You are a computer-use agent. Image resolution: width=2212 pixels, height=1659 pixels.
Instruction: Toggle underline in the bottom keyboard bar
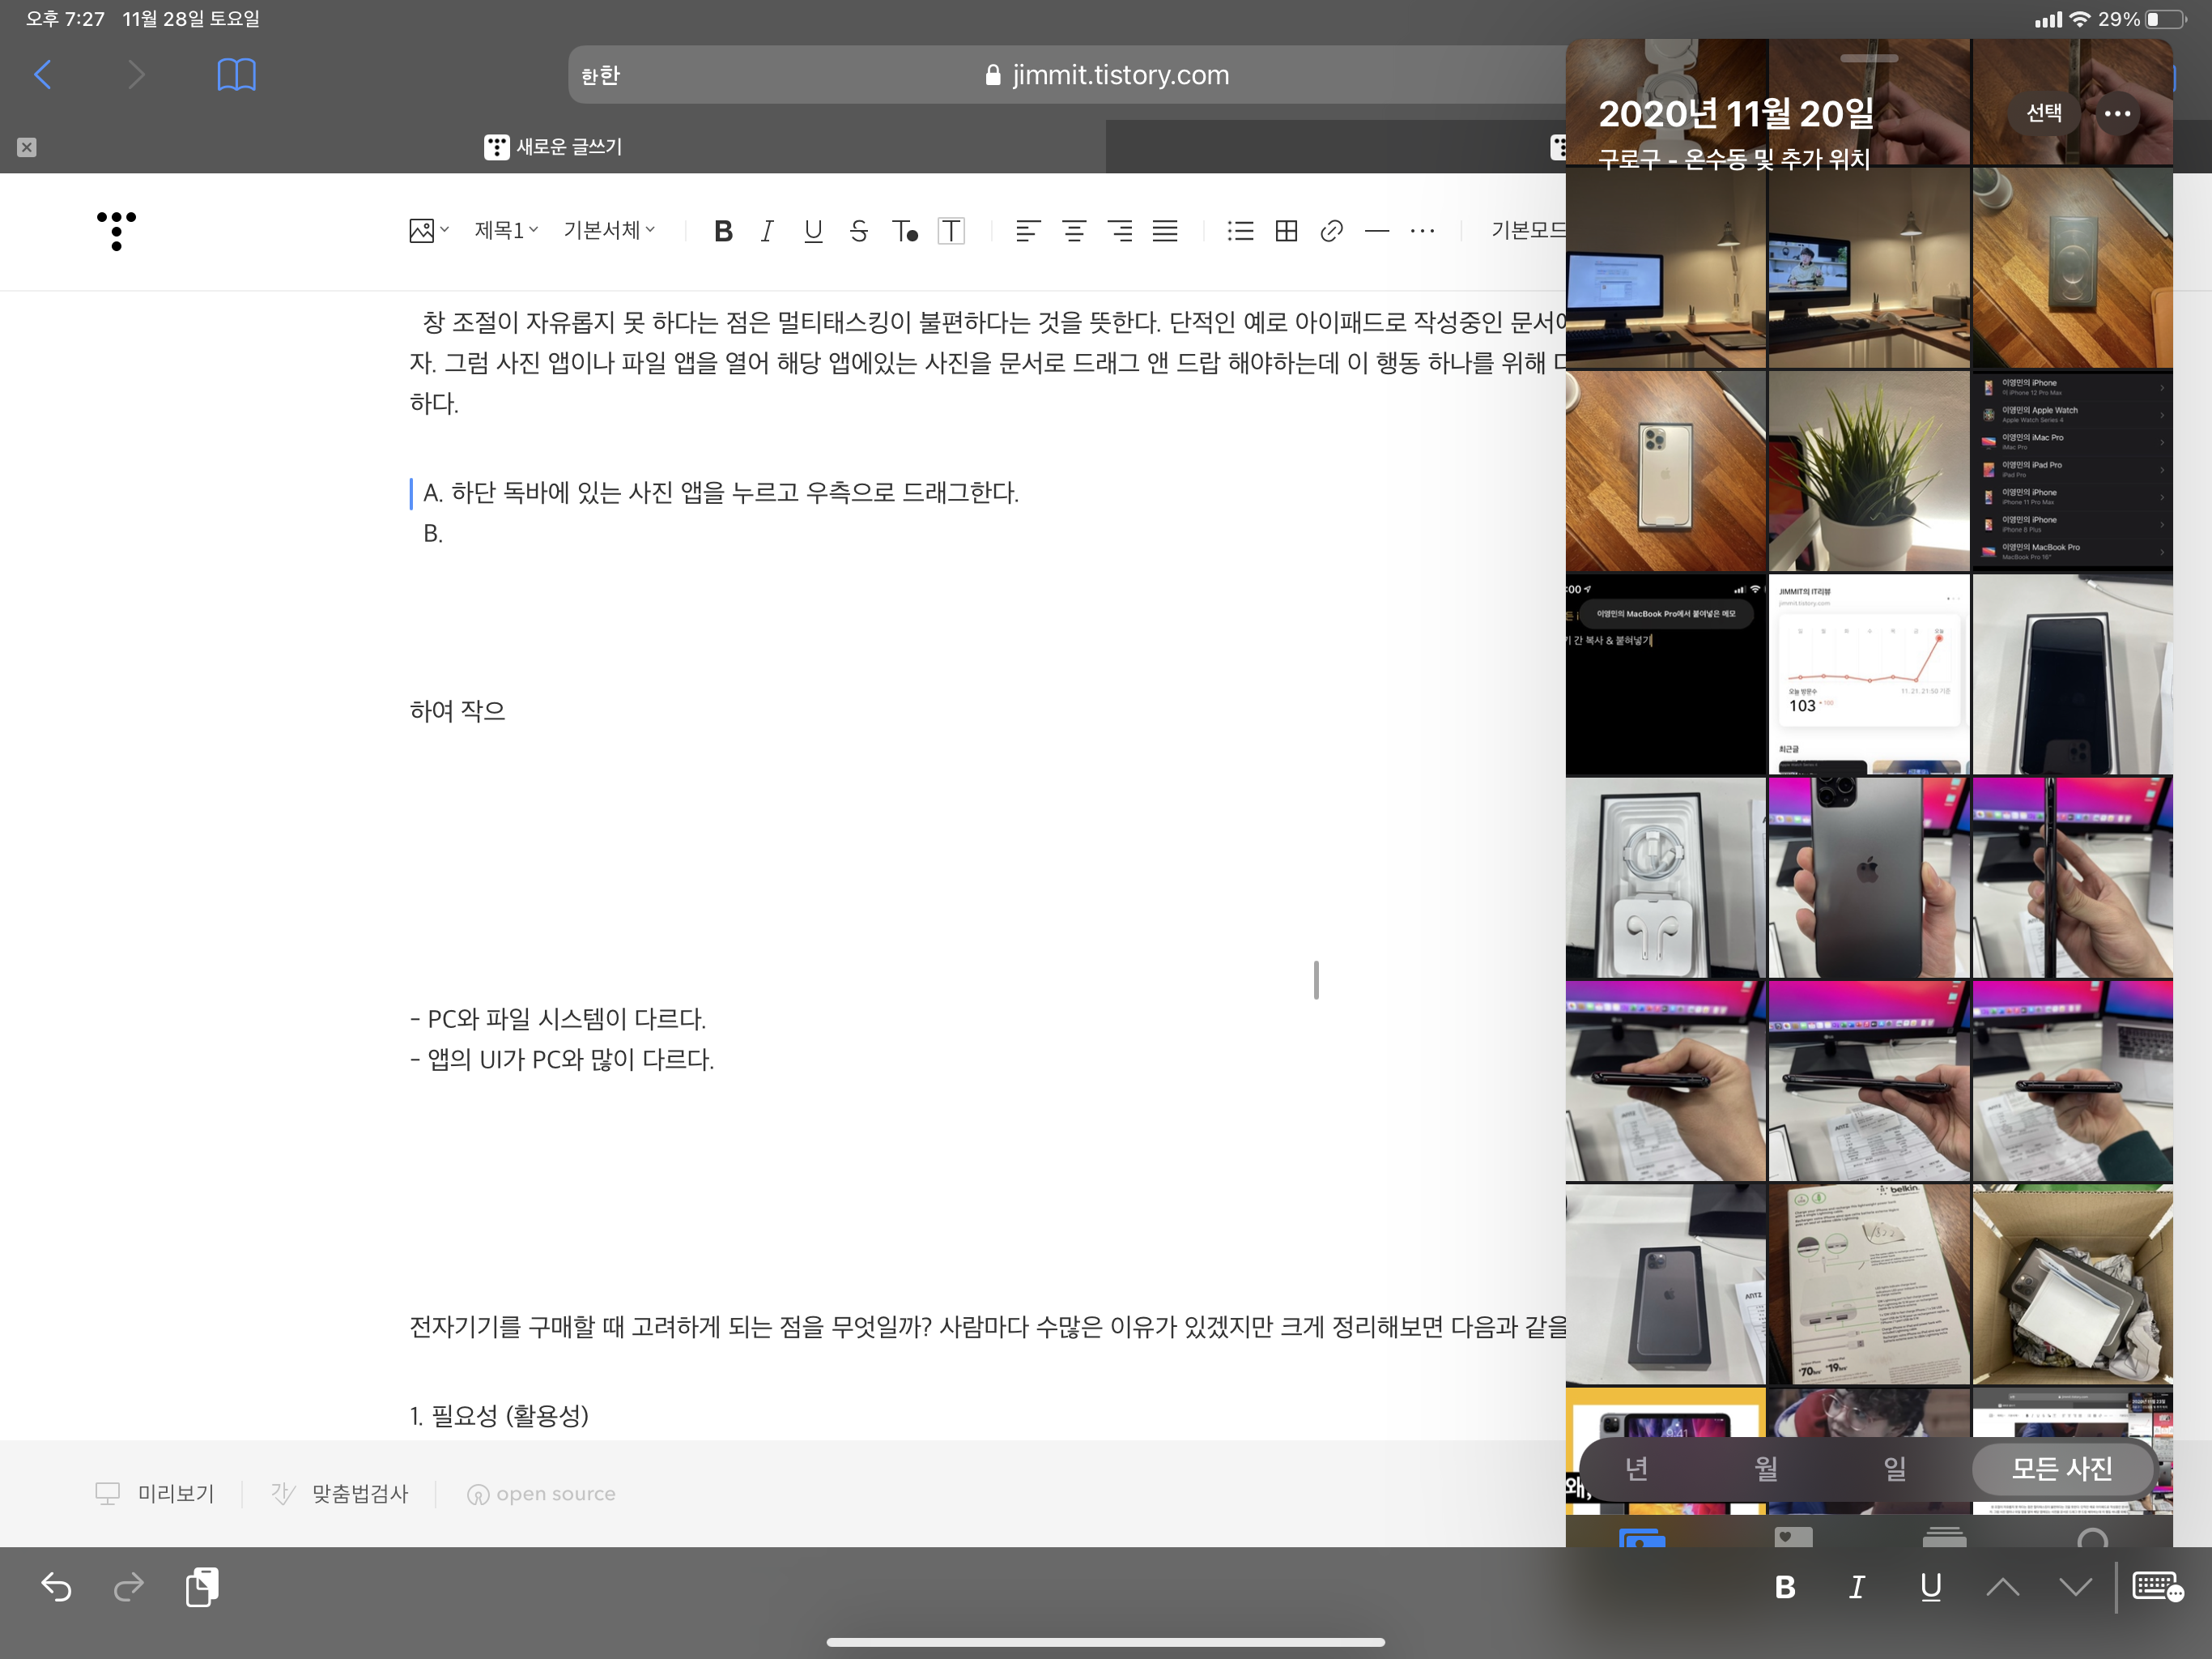tap(1930, 1587)
